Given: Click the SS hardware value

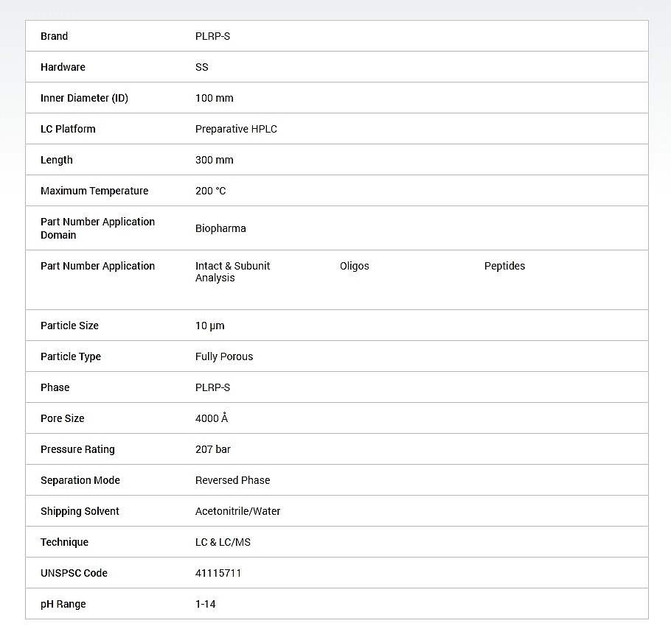Looking at the screenshot, I should [x=202, y=67].
